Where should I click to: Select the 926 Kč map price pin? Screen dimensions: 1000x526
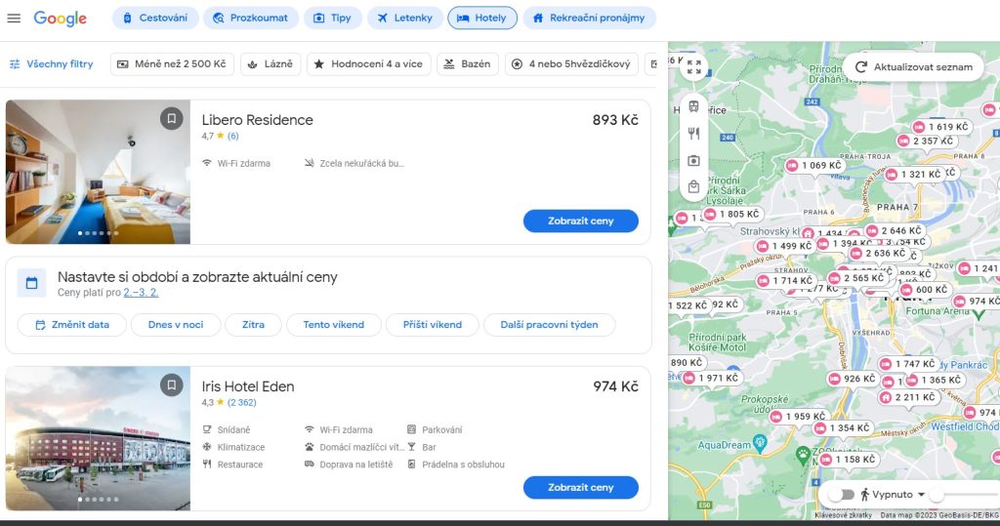pyautogui.click(x=853, y=379)
